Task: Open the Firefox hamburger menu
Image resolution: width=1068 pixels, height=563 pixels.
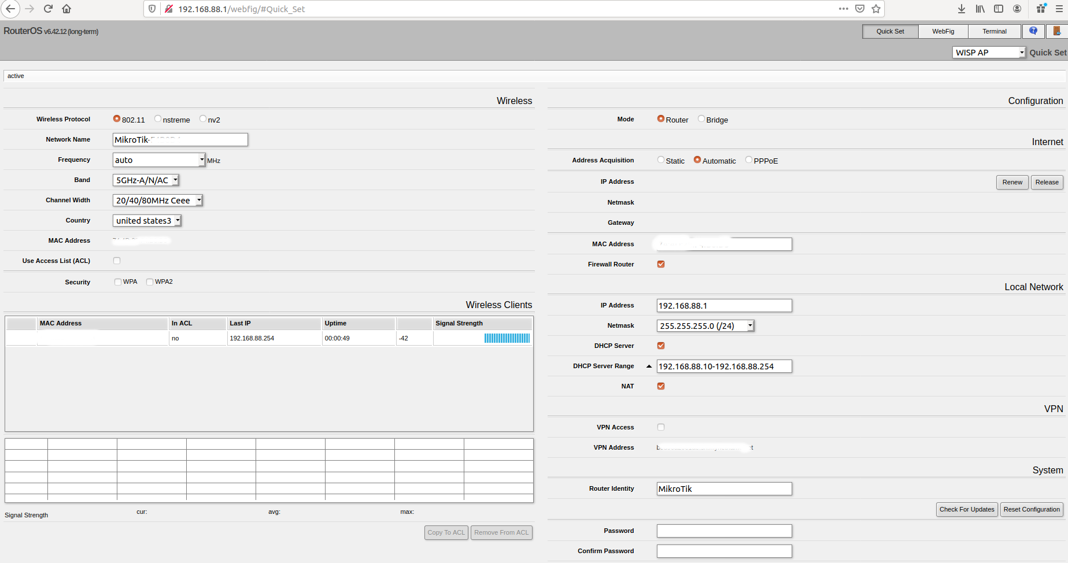Action: click(x=1059, y=9)
